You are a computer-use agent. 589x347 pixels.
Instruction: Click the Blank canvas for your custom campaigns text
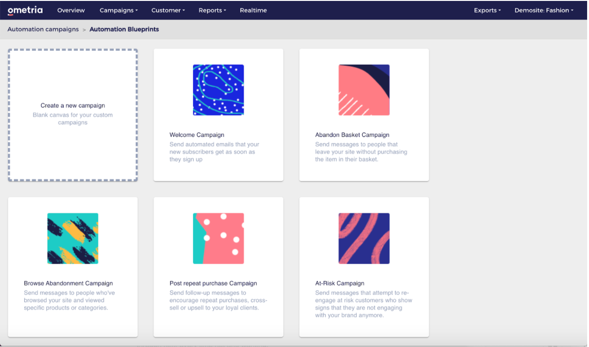tap(73, 119)
